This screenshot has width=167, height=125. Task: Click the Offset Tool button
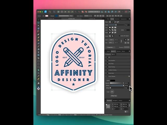[x=114, y=96]
